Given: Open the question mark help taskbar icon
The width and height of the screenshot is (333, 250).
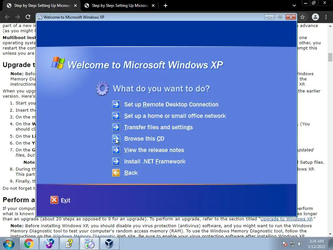Looking at the screenshot, I should [69, 243].
